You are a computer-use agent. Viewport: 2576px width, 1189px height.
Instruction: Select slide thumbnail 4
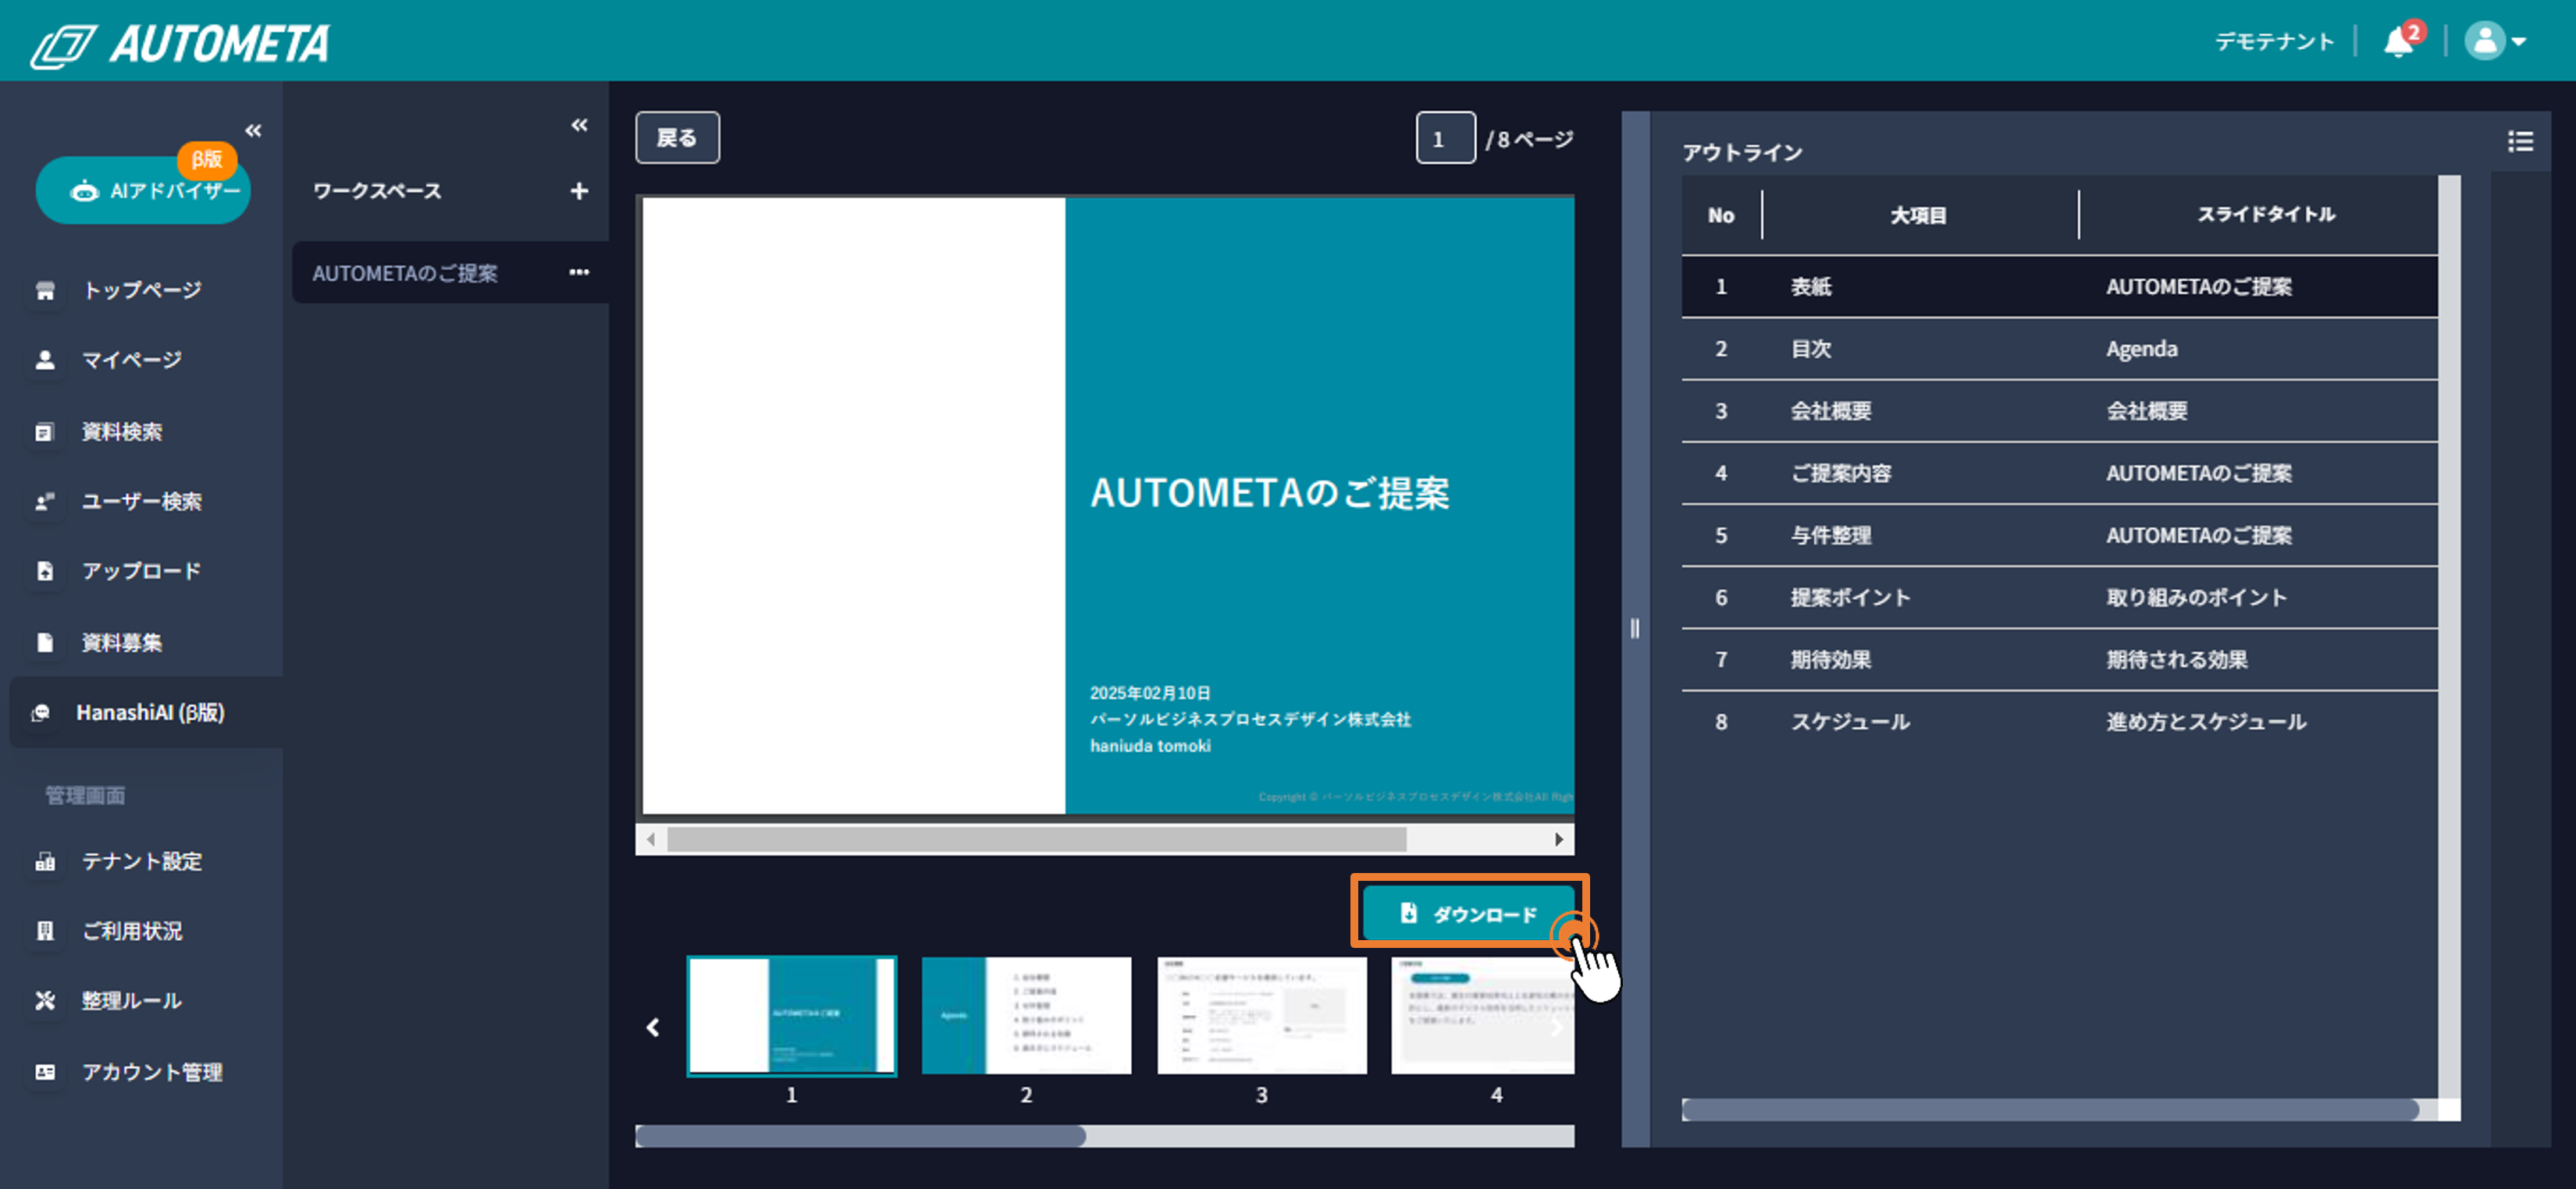click(1483, 1016)
